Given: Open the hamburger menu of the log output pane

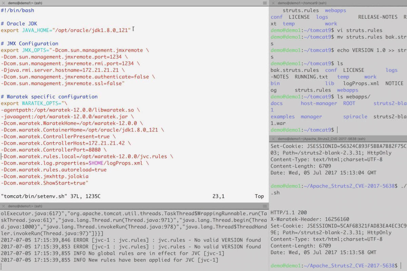Looking at the screenshot, I should [x=265, y=206].
